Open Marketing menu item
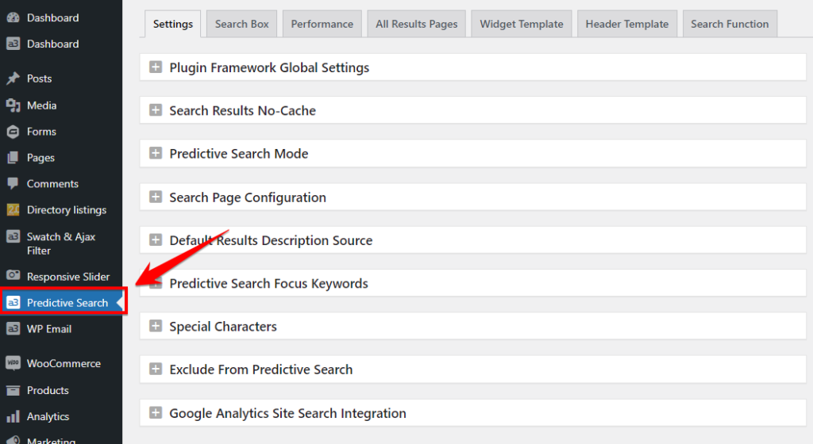 coord(51,440)
